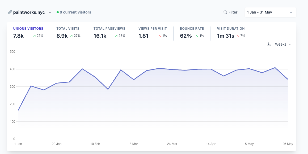Click the download graph data icon
Image resolution: width=308 pixels, height=154 pixels.
coord(269,44)
